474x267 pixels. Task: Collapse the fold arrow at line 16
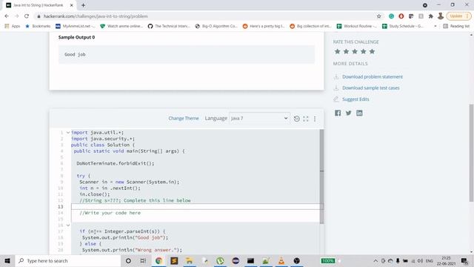(x=68, y=225)
